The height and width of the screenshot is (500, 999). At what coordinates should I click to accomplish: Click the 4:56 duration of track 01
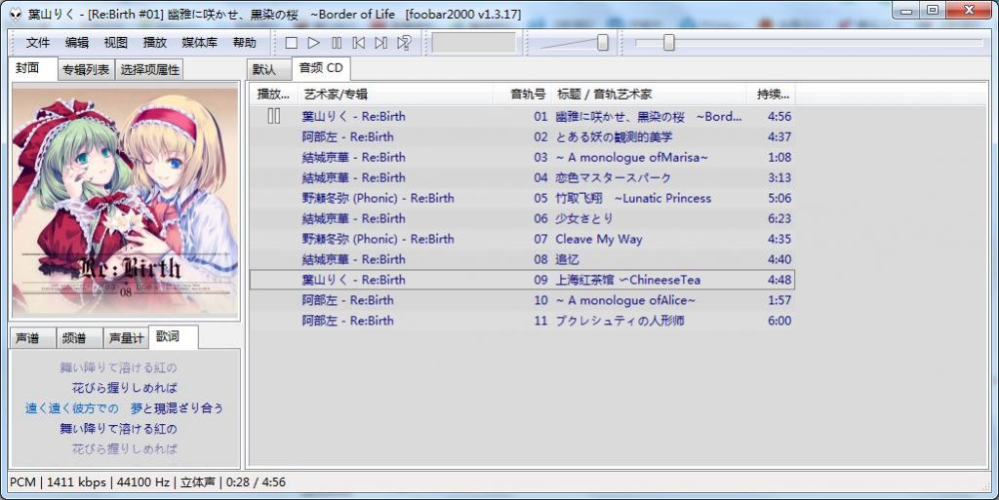pyautogui.click(x=779, y=116)
